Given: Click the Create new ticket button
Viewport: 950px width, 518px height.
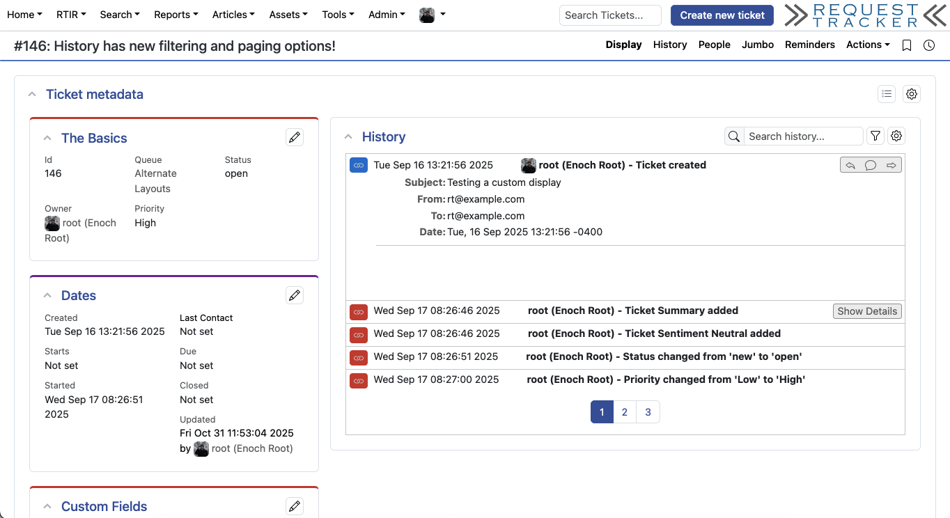Looking at the screenshot, I should pos(722,15).
